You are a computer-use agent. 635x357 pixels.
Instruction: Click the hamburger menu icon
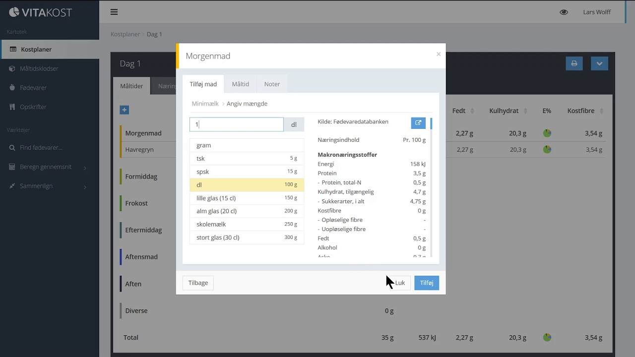(x=114, y=12)
